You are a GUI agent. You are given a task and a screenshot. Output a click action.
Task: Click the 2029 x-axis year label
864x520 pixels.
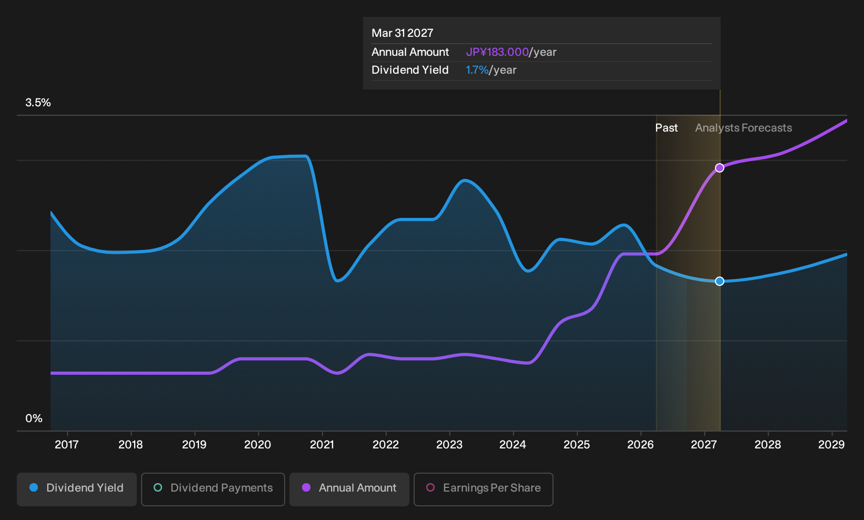pos(831,445)
